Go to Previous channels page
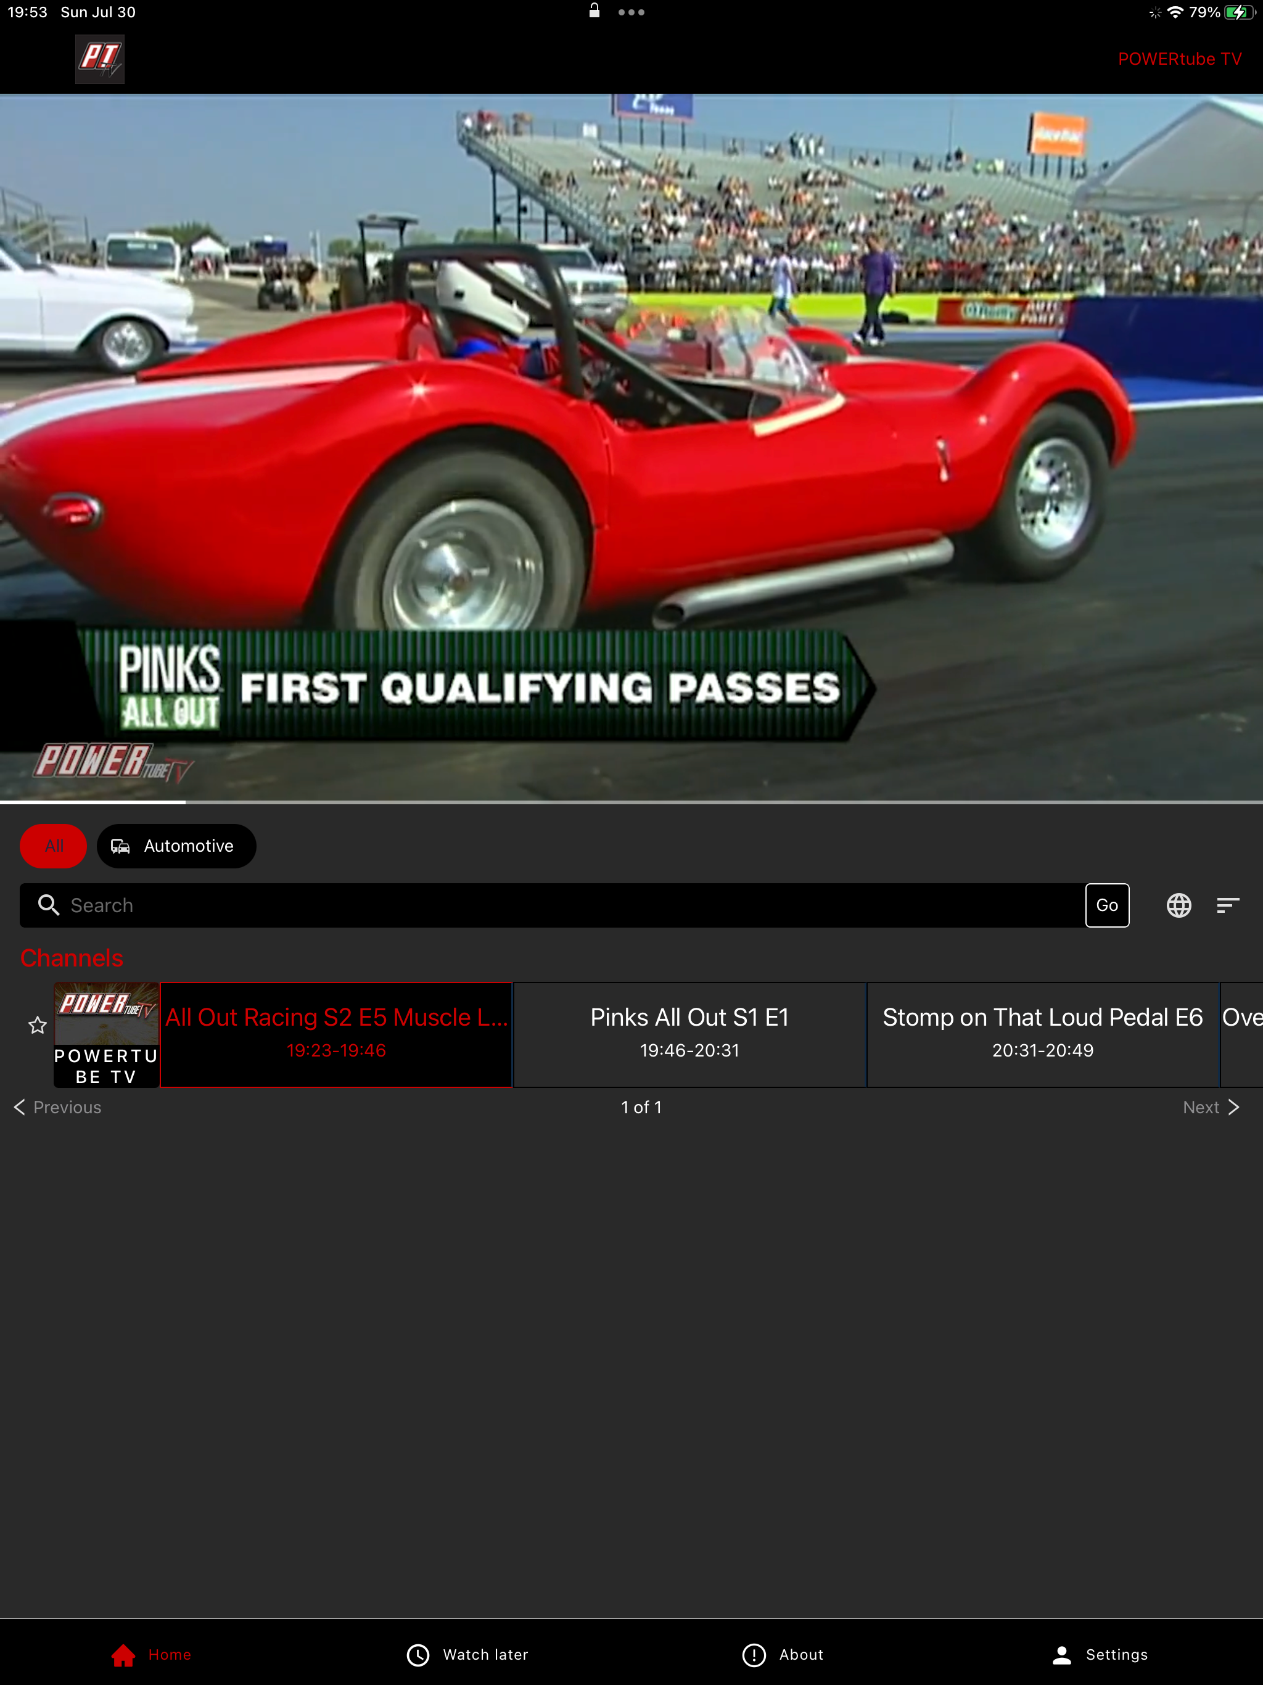Screen dimensions: 1263x1685 pos(58,1107)
